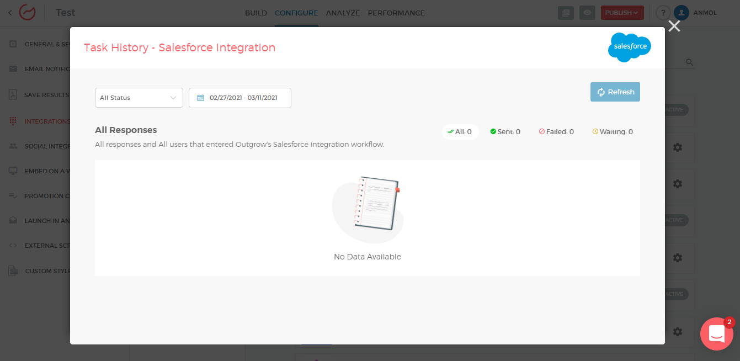Click the Refresh button

coord(615,92)
